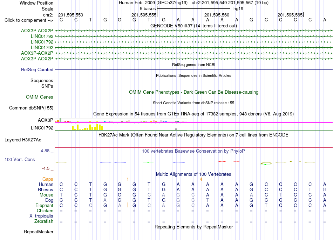Click the RepeatMasker track label

click(x=39, y=232)
